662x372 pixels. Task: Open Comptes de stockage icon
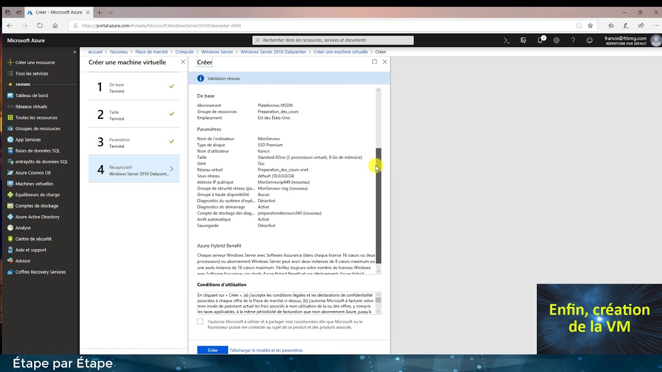coord(10,206)
